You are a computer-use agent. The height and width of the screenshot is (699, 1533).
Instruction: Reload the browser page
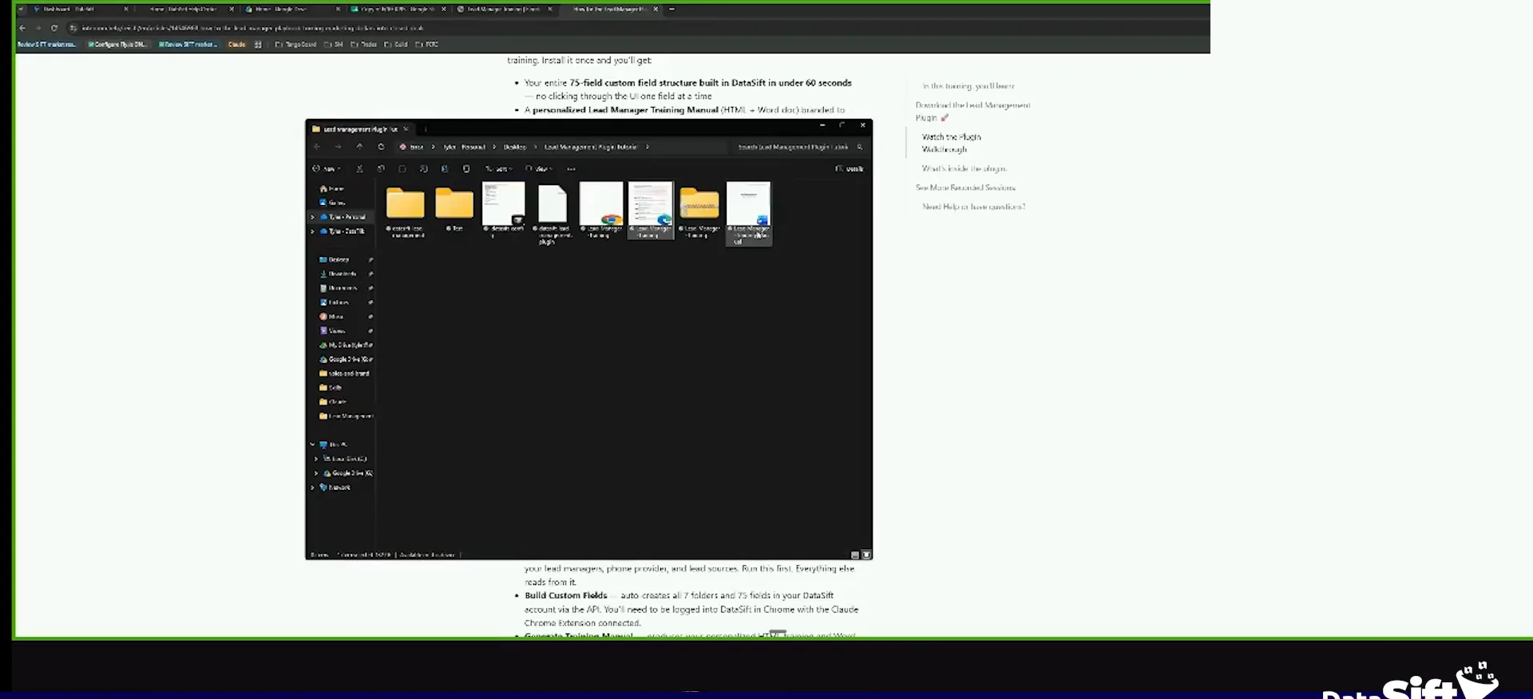(54, 28)
